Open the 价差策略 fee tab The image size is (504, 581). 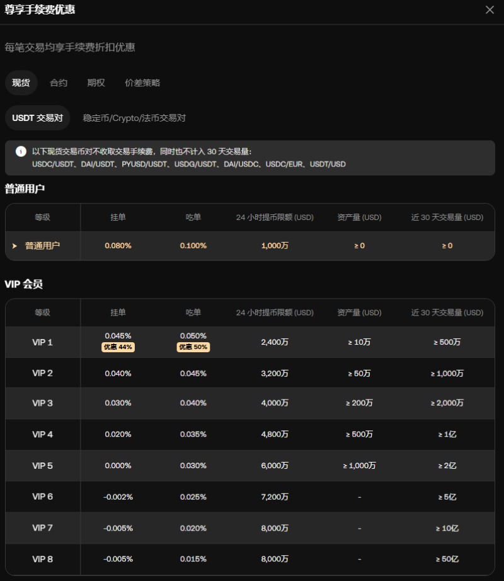(x=142, y=83)
